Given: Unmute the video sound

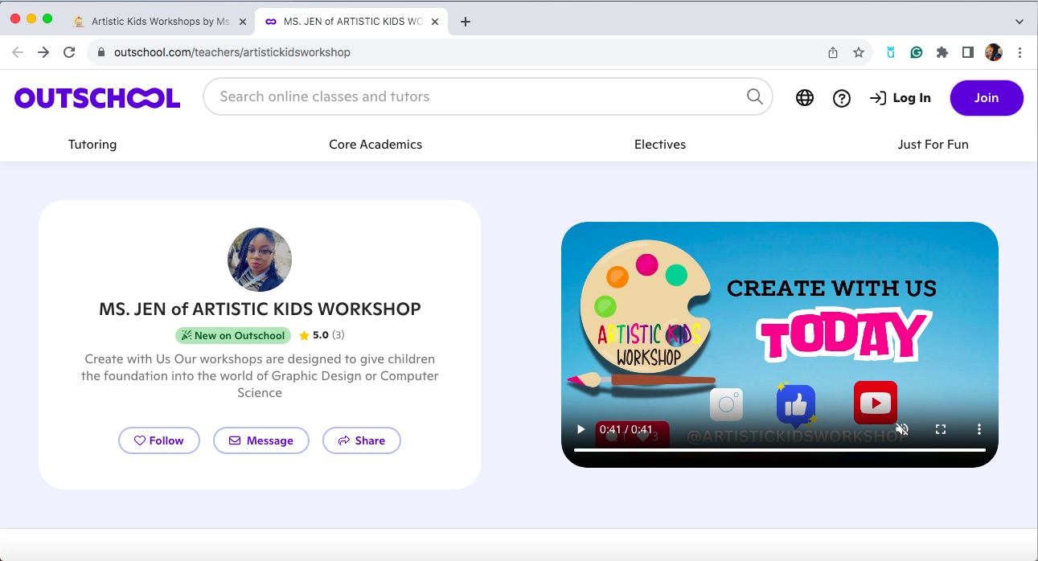Looking at the screenshot, I should 902,429.
